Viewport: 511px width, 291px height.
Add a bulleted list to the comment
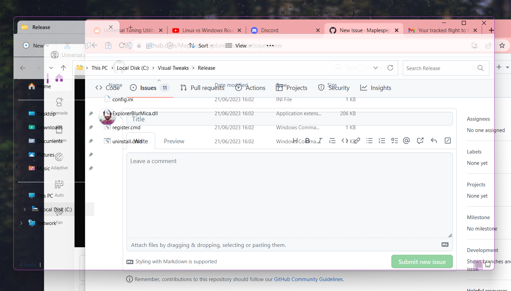click(369, 140)
